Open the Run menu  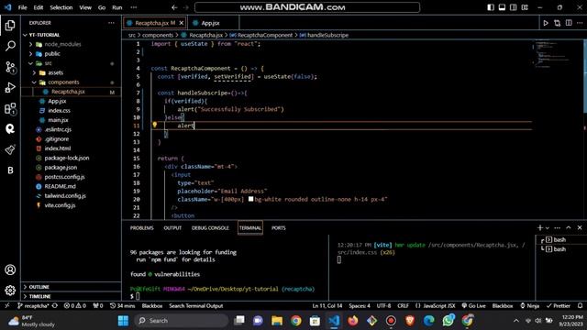(116, 7)
